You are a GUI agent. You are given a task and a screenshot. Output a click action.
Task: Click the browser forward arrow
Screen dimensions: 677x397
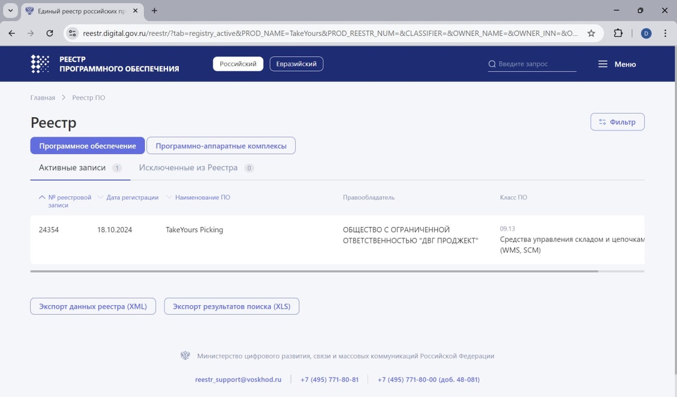(30, 33)
